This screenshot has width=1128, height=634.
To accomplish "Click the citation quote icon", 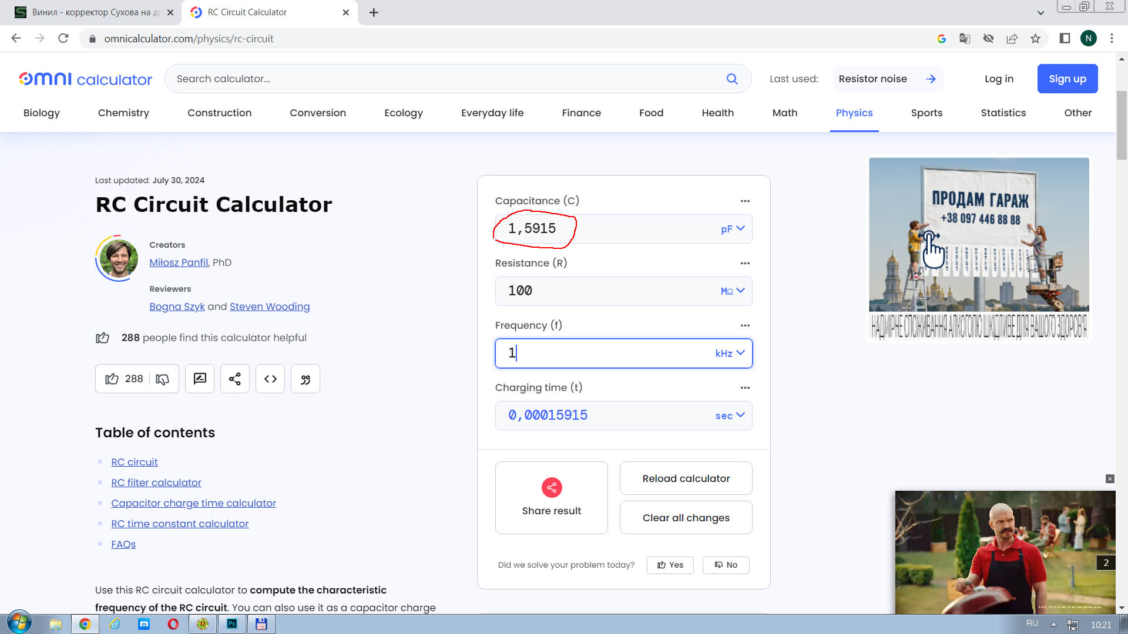I will coord(305,379).
